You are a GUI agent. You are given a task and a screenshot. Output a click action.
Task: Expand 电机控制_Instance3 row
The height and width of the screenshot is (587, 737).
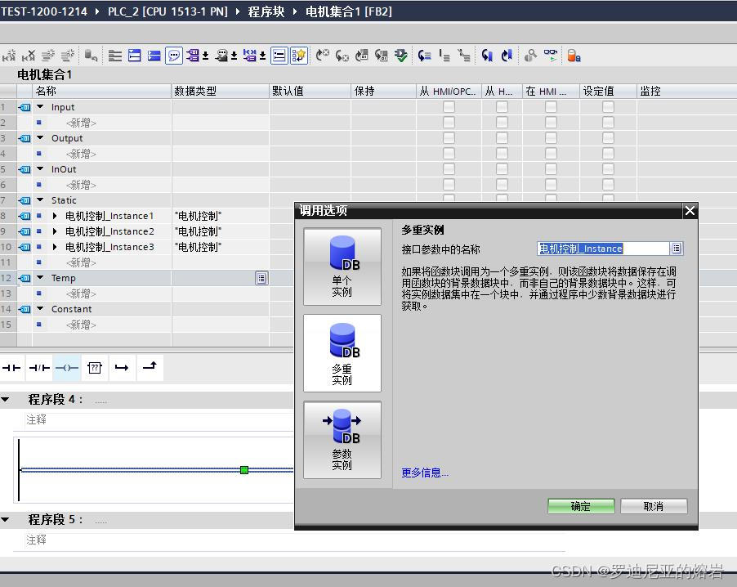55,247
